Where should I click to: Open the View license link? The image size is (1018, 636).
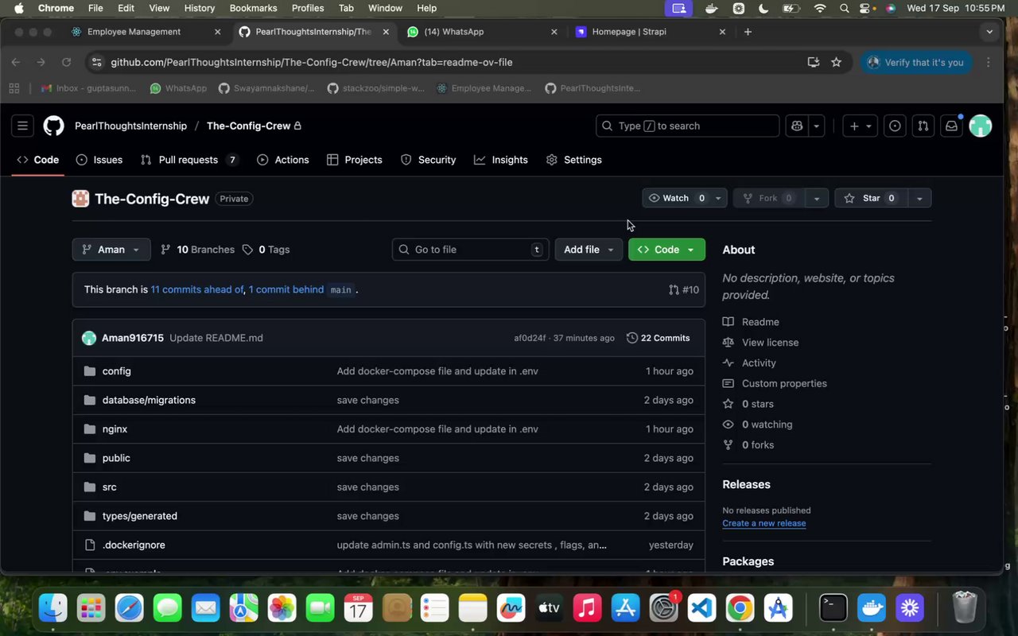point(770,343)
